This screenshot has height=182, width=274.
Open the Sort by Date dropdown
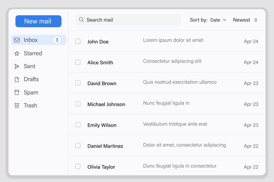pos(218,20)
